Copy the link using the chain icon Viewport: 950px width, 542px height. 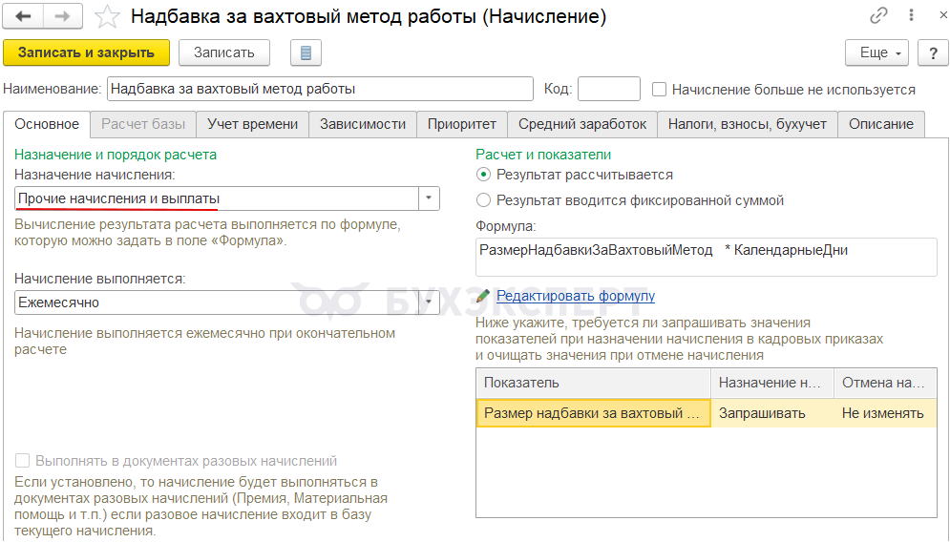point(877,17)
